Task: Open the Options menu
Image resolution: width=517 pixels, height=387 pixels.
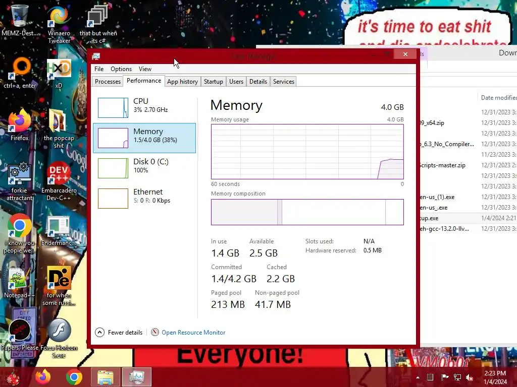Action: tap(121, 69)
